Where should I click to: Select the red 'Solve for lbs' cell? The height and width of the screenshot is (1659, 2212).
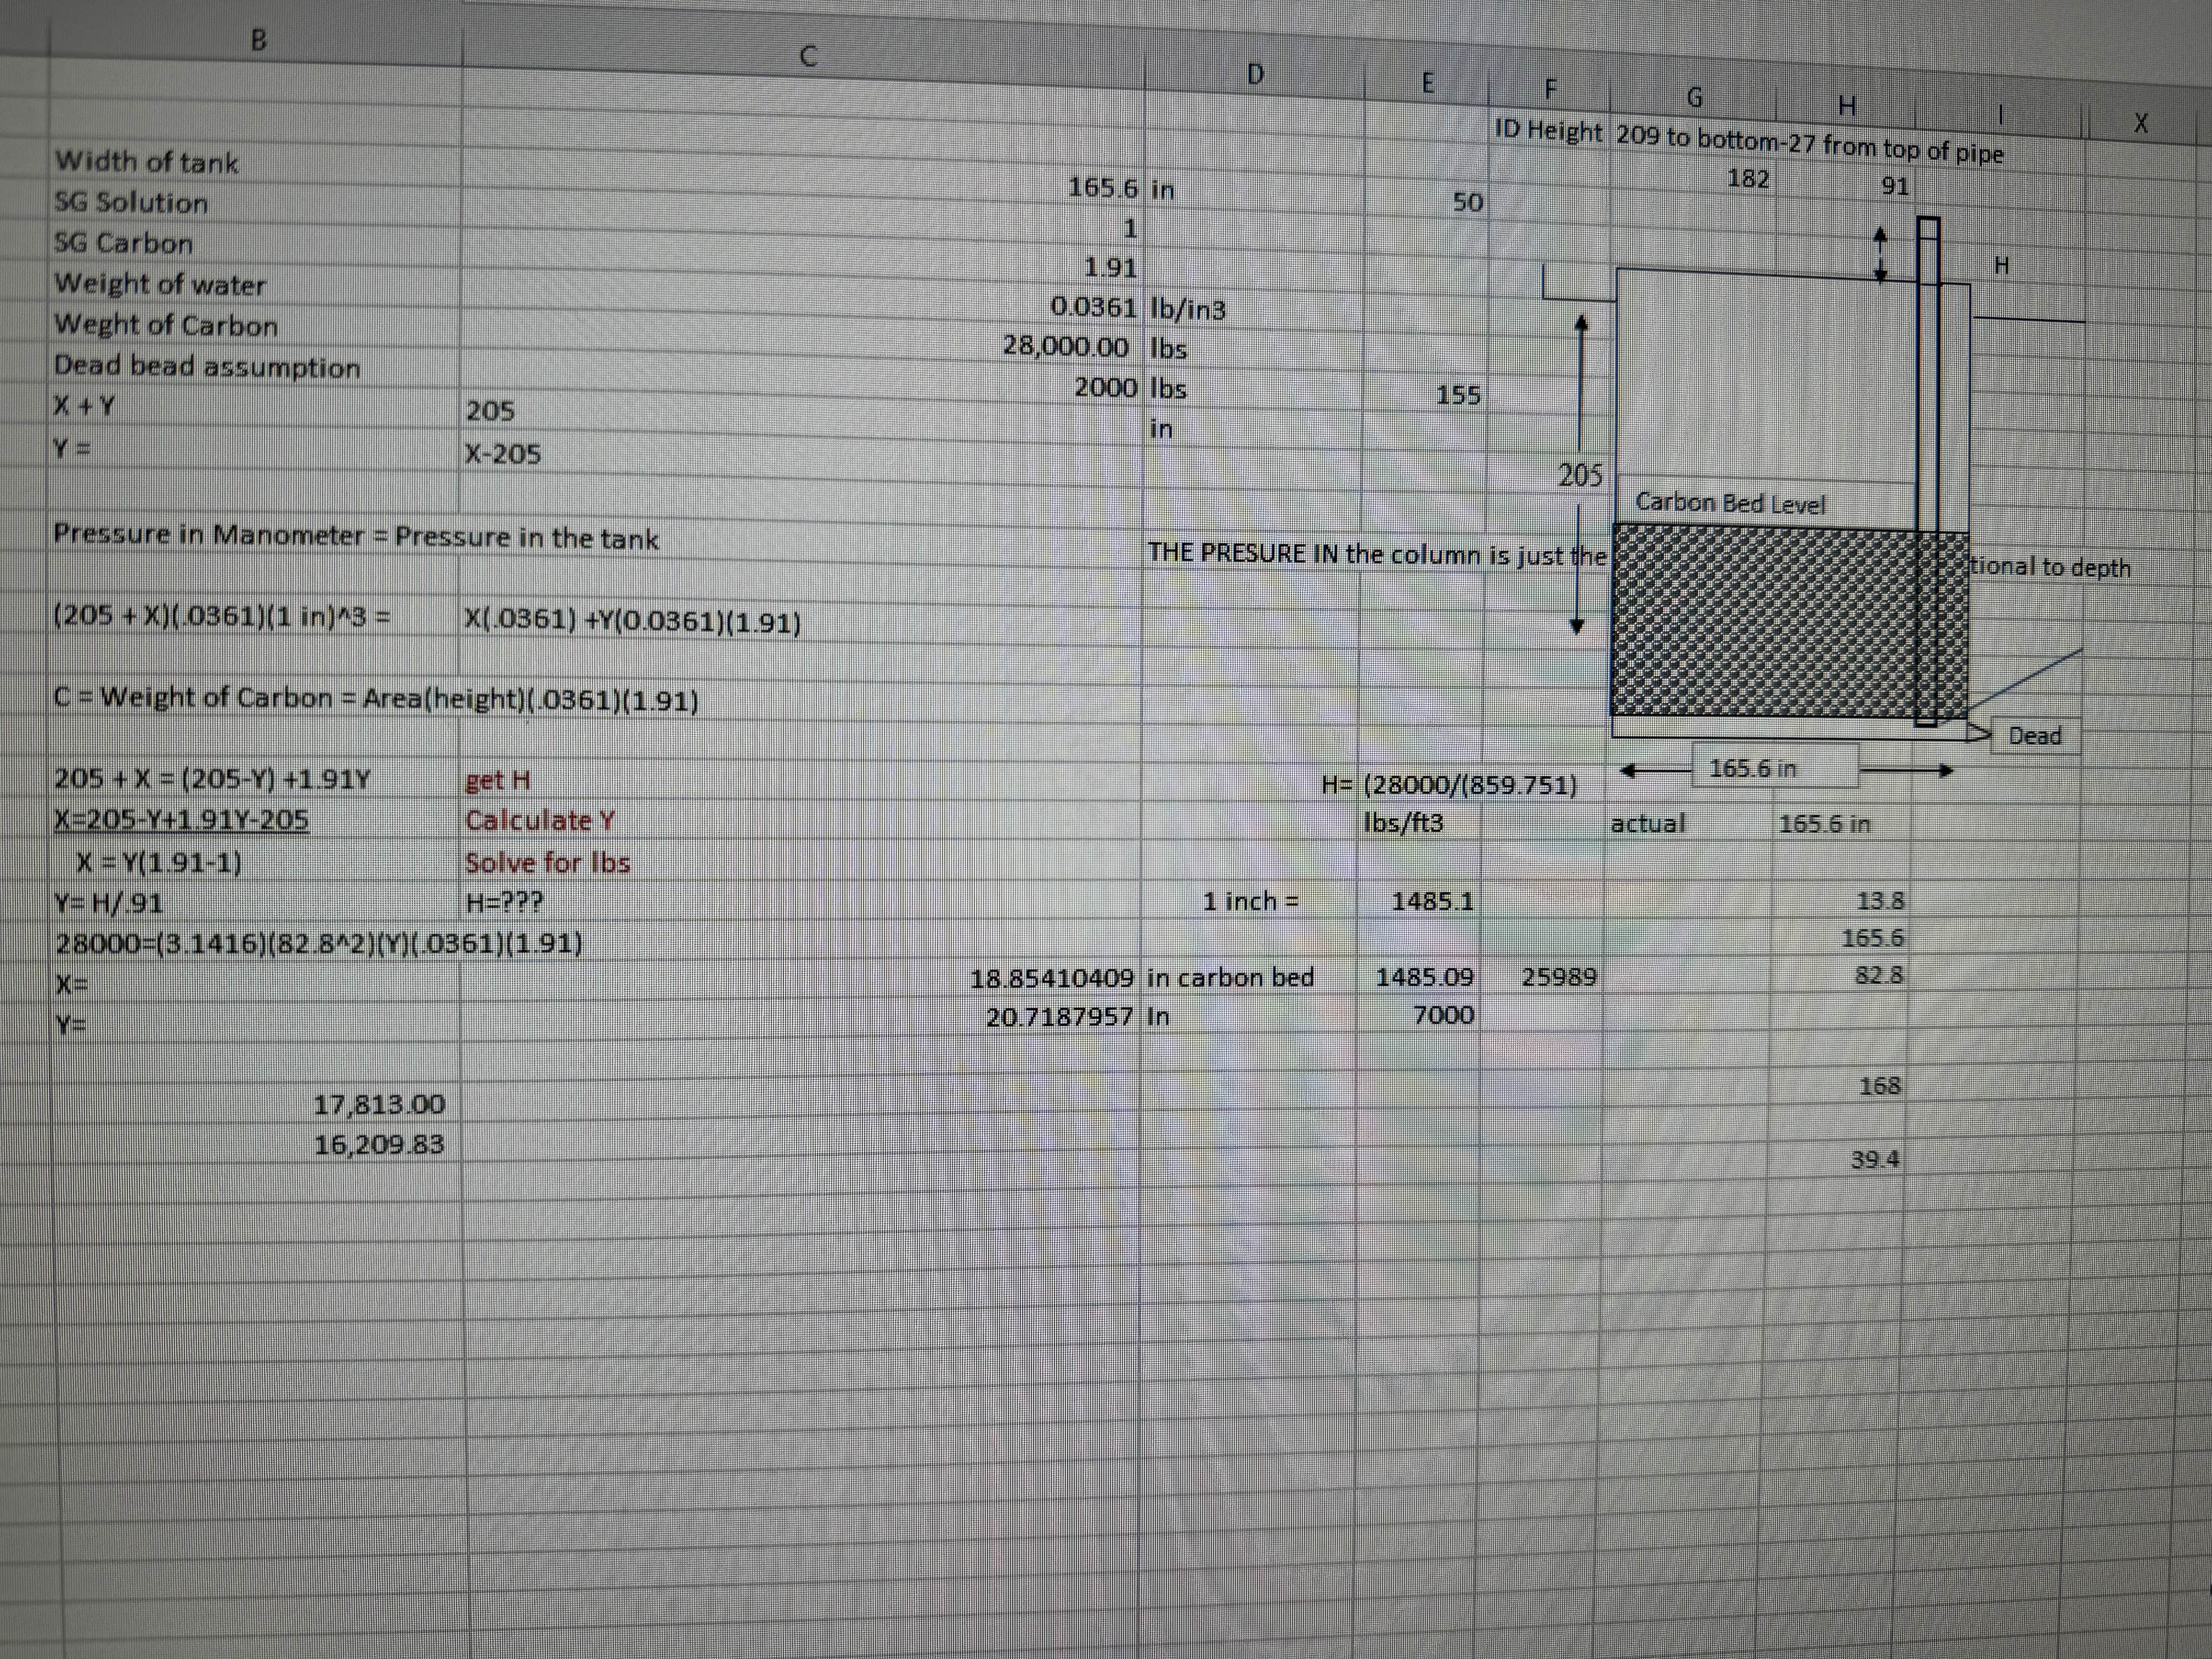[x=547, y=863]
